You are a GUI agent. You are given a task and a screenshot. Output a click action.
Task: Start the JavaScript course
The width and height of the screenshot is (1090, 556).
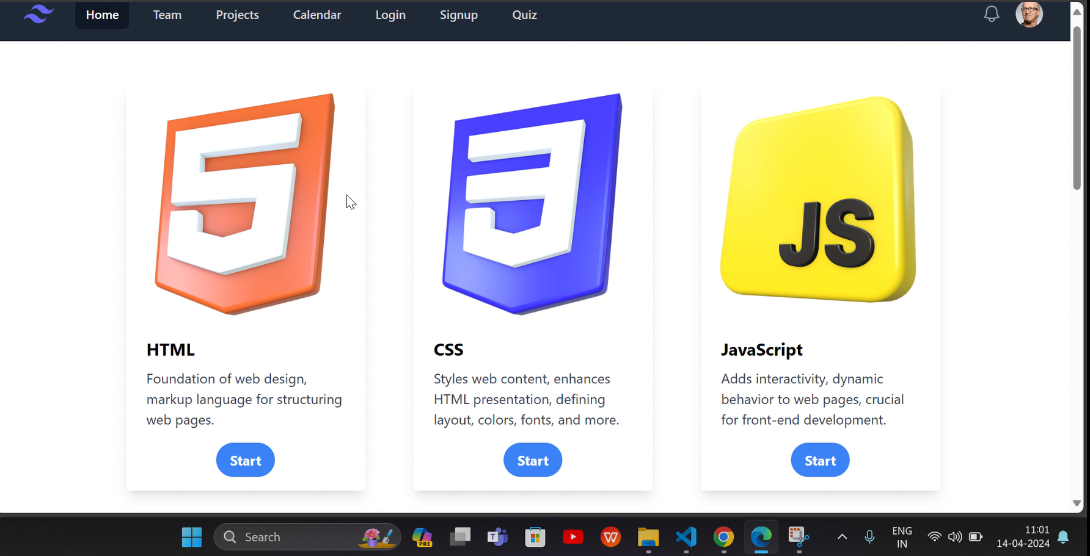819,460
